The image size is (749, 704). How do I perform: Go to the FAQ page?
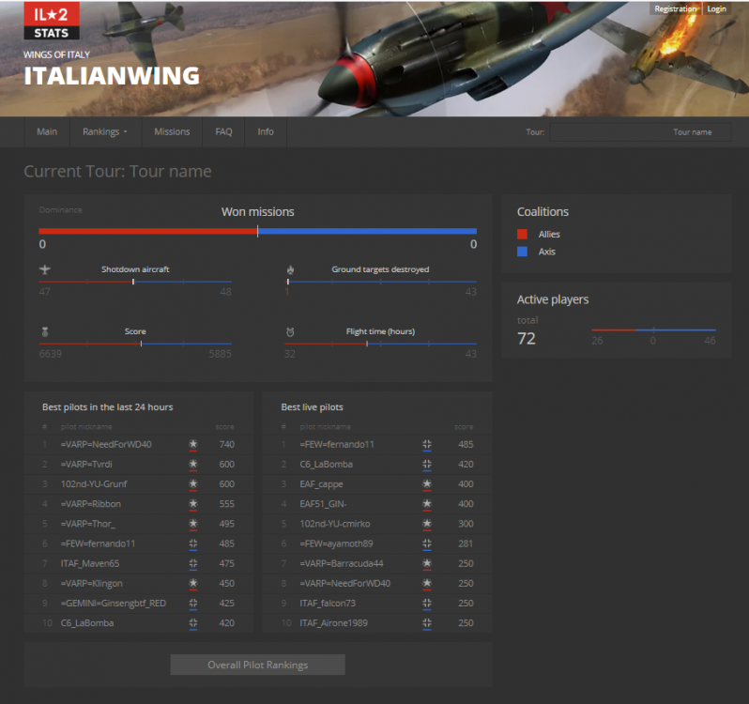[x=223, y=131]
